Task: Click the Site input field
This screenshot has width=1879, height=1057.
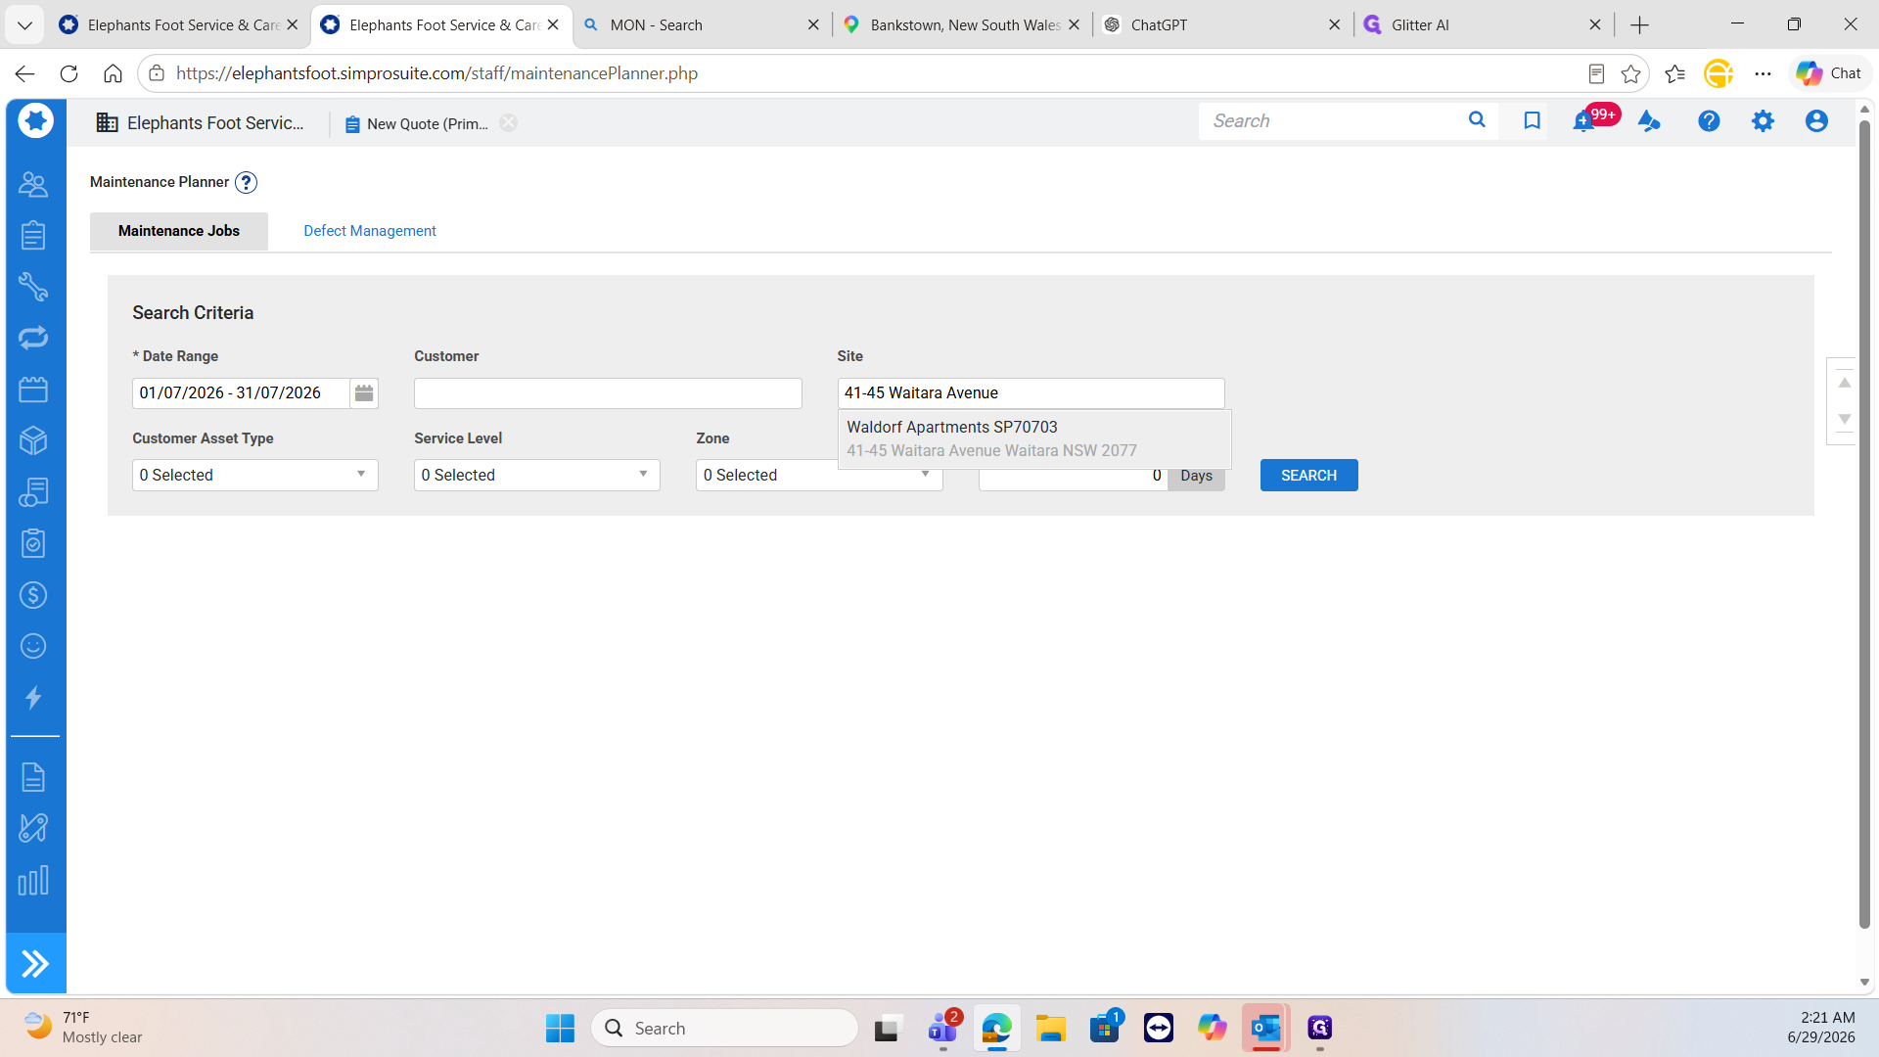Action: [1031, 393]
